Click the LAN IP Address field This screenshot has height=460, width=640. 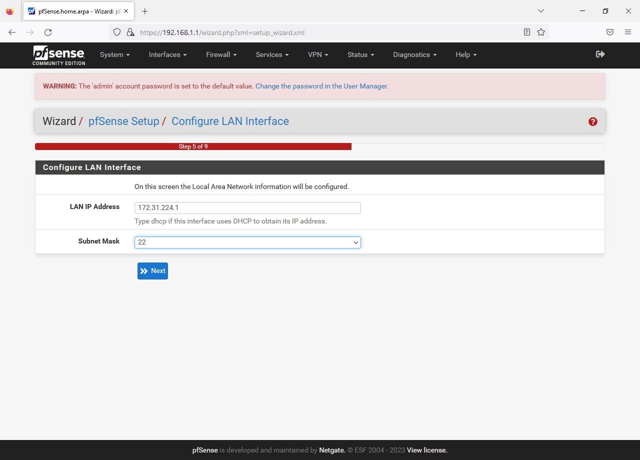pyautogui.click(x=247, y=208)
